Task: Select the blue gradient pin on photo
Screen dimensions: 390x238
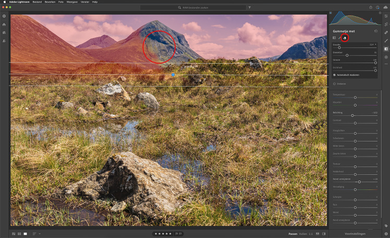Action: (173, 75)
